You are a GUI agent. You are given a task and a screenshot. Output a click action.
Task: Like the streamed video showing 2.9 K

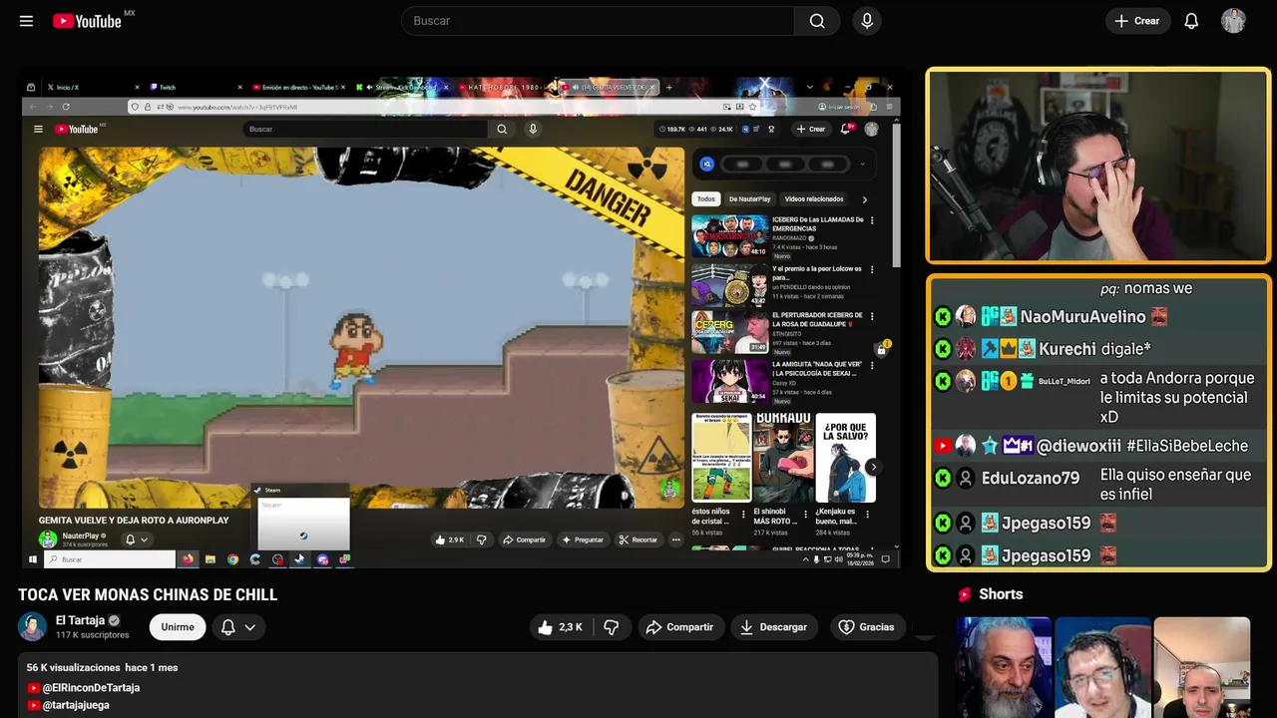pos(449,539)
